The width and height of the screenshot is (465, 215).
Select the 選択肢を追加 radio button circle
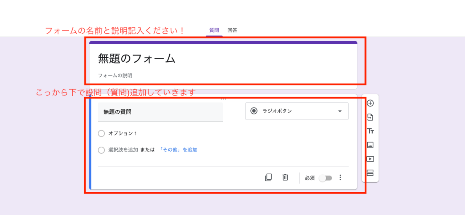[x=101, y=150]
